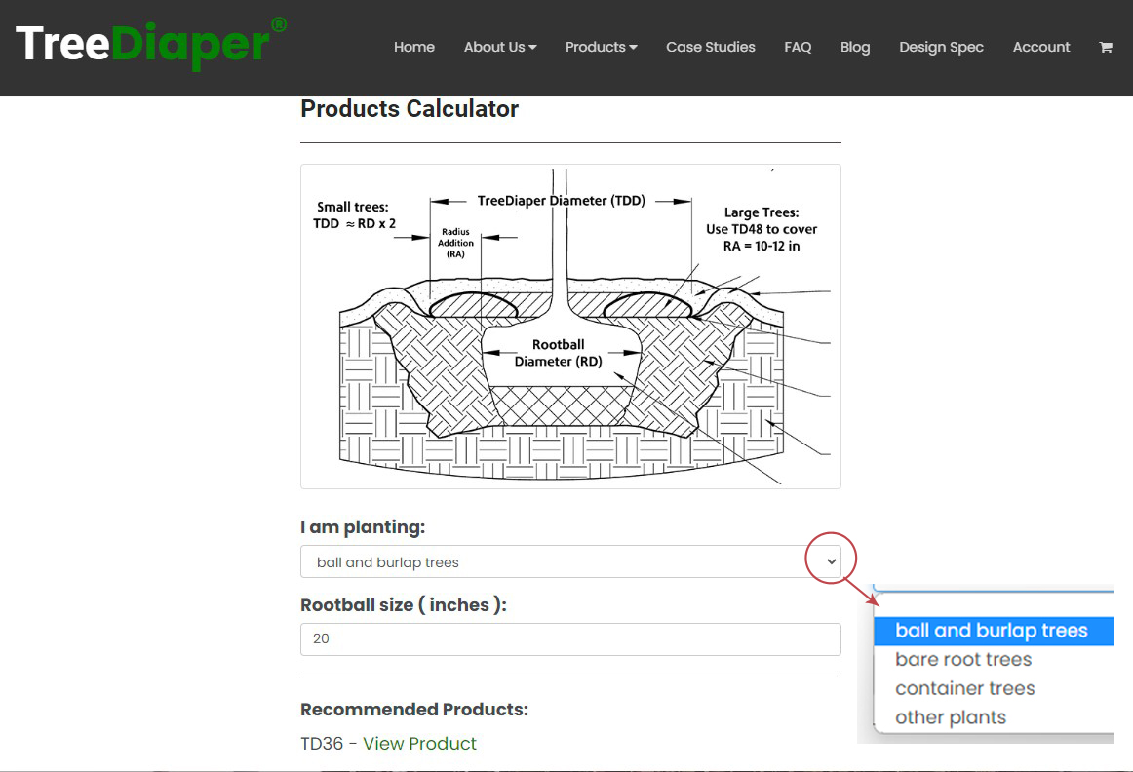Expand the About Us menu
This screenshot has width=1133, height=772.
click(500, 47)
